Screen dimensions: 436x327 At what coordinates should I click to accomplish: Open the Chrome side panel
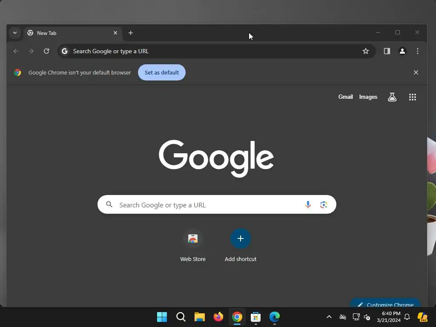coord(387,51)
